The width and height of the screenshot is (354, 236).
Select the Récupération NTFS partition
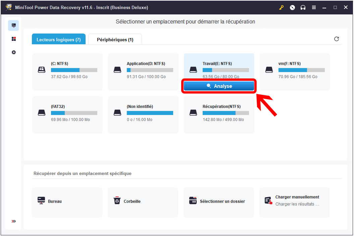[x=219, y=115]
